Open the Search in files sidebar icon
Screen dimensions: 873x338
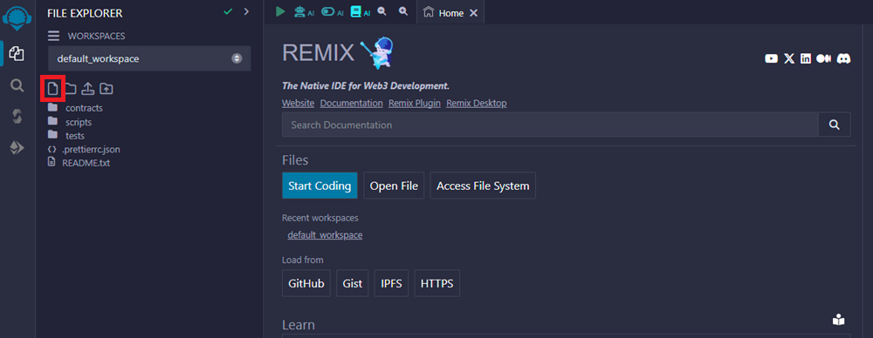click(x=17, y=85)
